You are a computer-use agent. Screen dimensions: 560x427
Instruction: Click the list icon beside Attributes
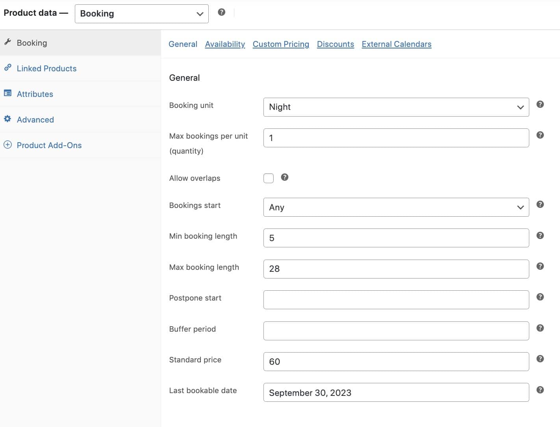coord(7,93)
